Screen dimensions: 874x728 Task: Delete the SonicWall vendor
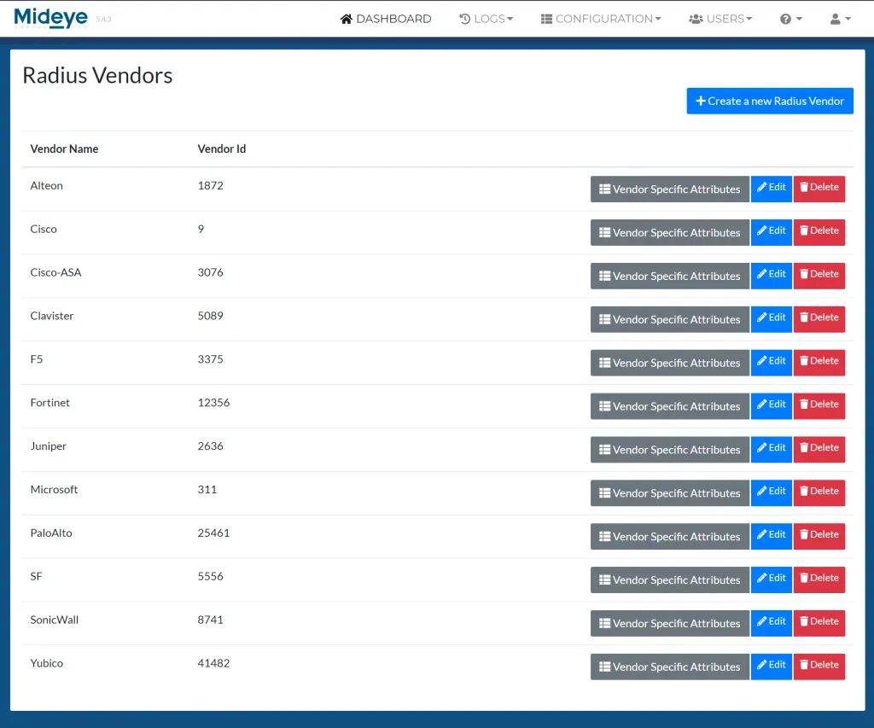tap(819, 622)
